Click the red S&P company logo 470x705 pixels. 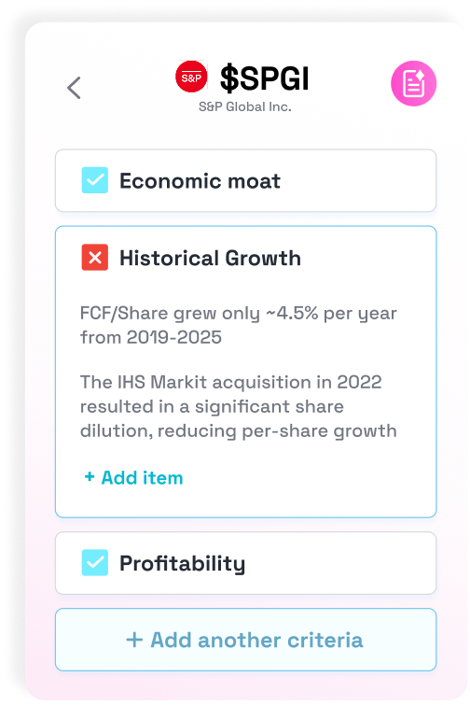(x=191, y=77)
